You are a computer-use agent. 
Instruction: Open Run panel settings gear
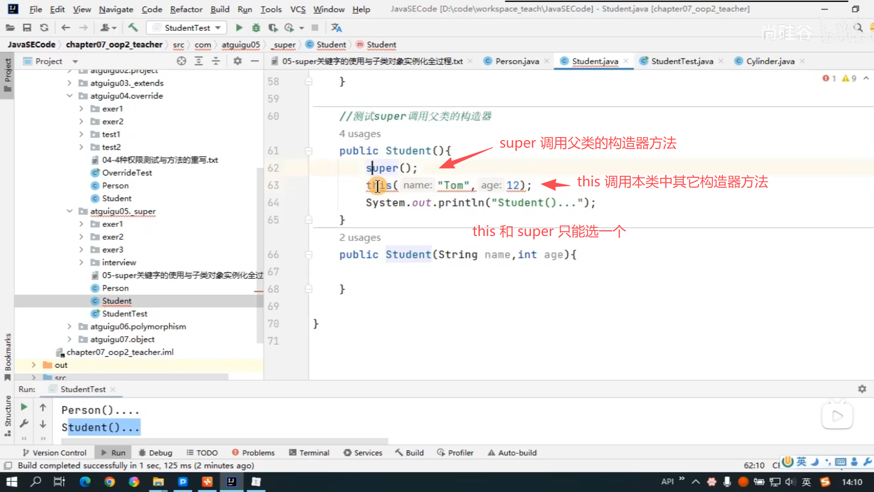click(x=862, y=389)
